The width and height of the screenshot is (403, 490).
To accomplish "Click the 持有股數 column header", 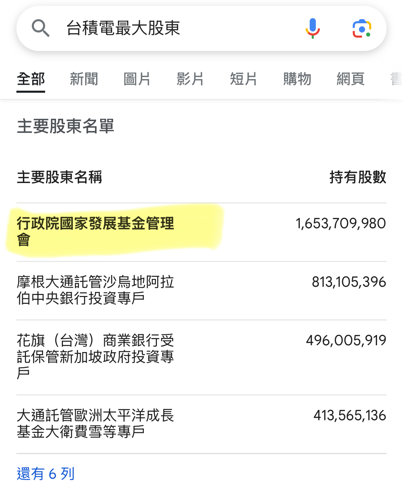I will pos(358,177).
